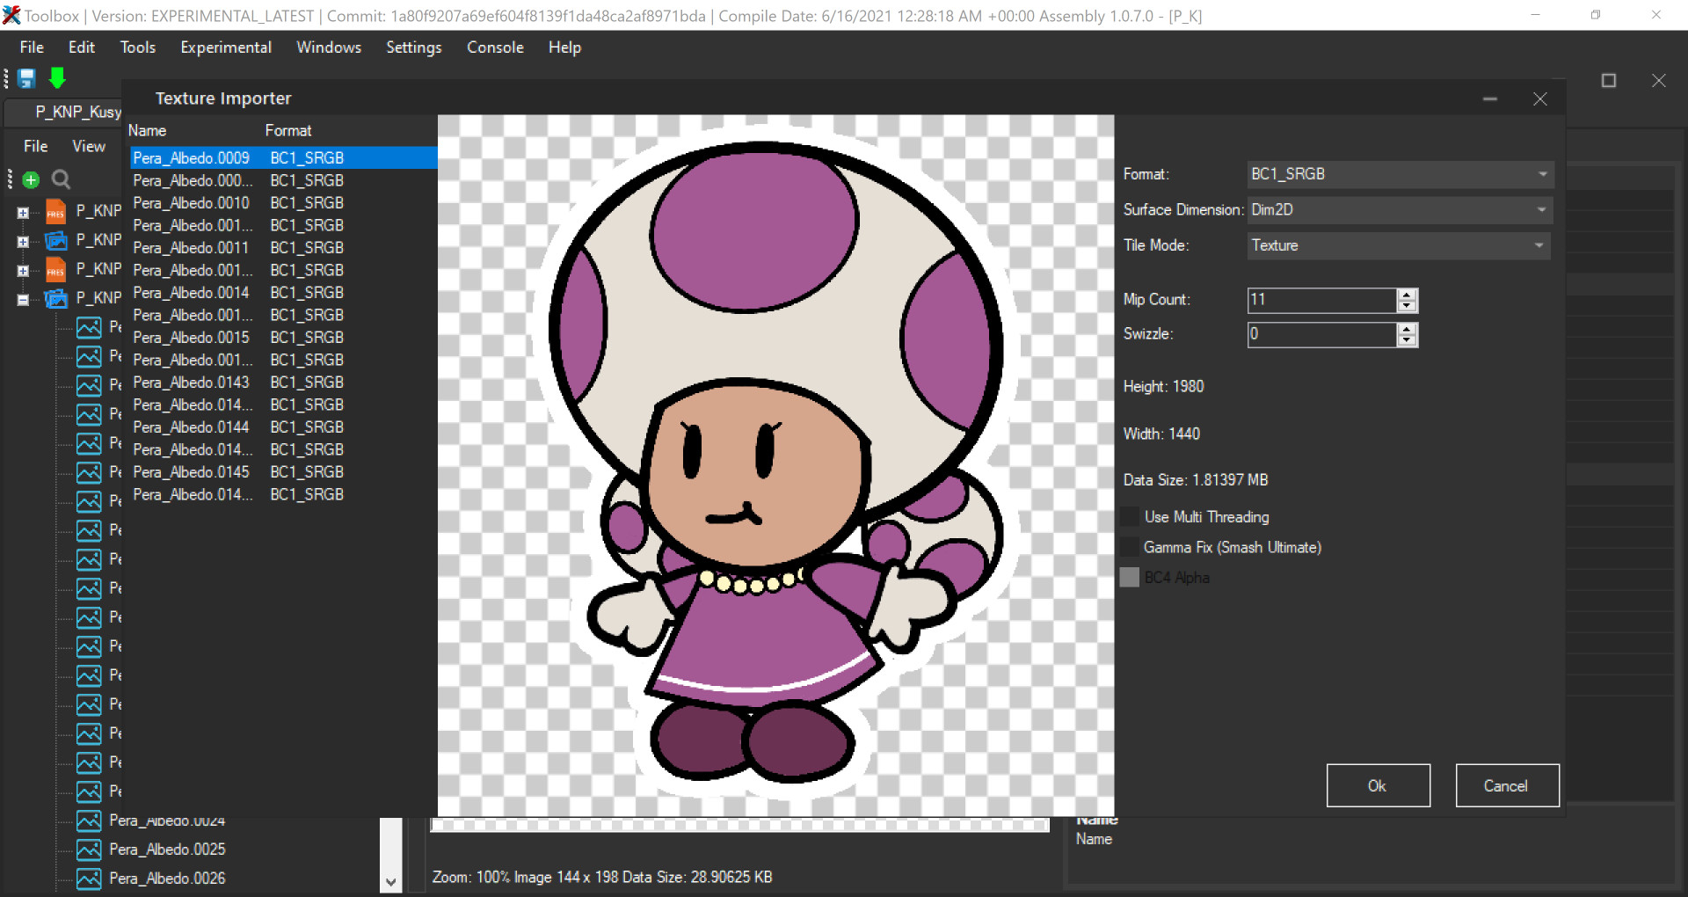The width and height of the screenshot is (1688, 897).
Task: Click the green plus add-file icon
Action: [30, 179]
